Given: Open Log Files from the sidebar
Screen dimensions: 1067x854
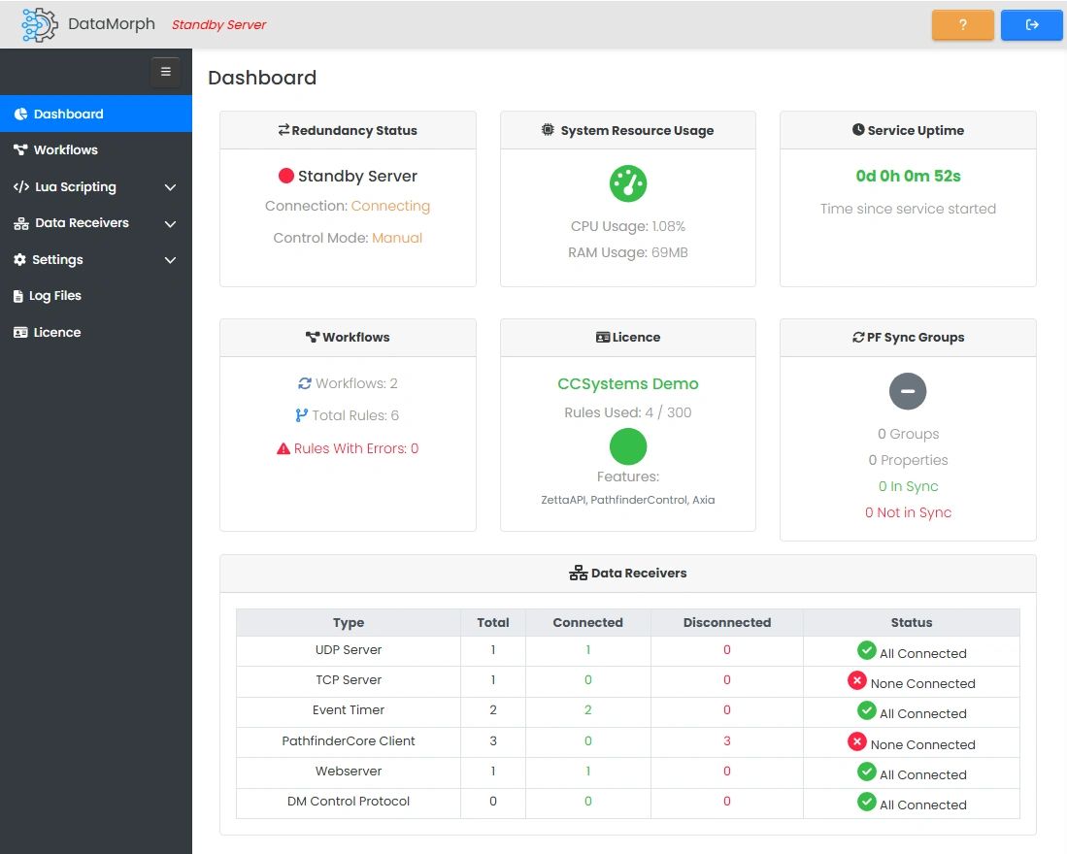Looking at the screenshot, I should (x=56, y=296).
